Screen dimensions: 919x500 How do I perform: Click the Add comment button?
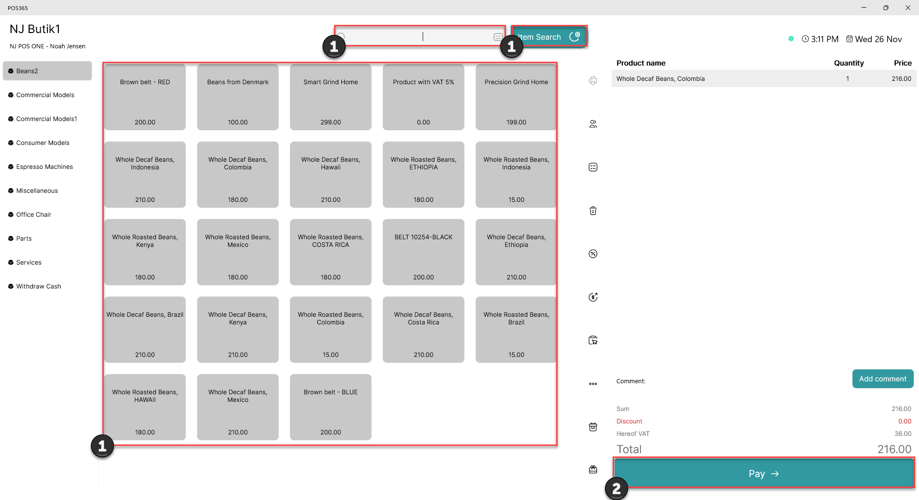point(883,379)
